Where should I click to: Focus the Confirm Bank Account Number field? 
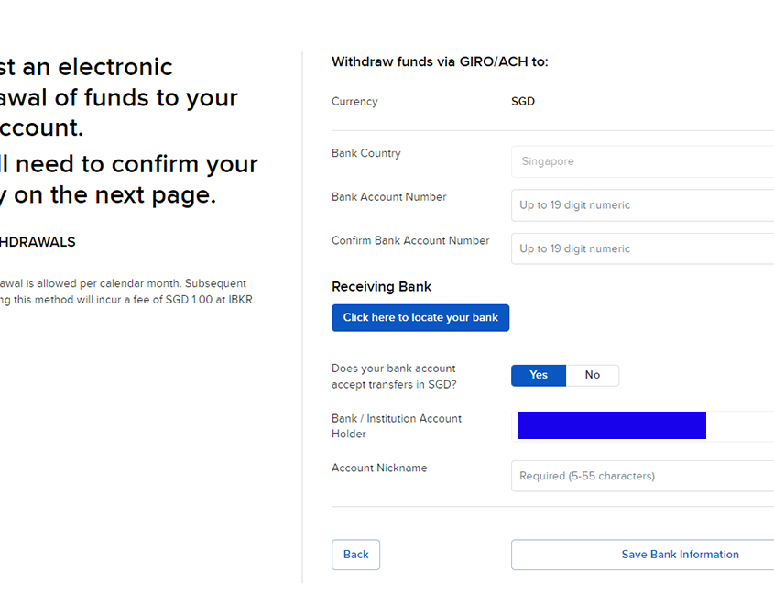[641, 248]
